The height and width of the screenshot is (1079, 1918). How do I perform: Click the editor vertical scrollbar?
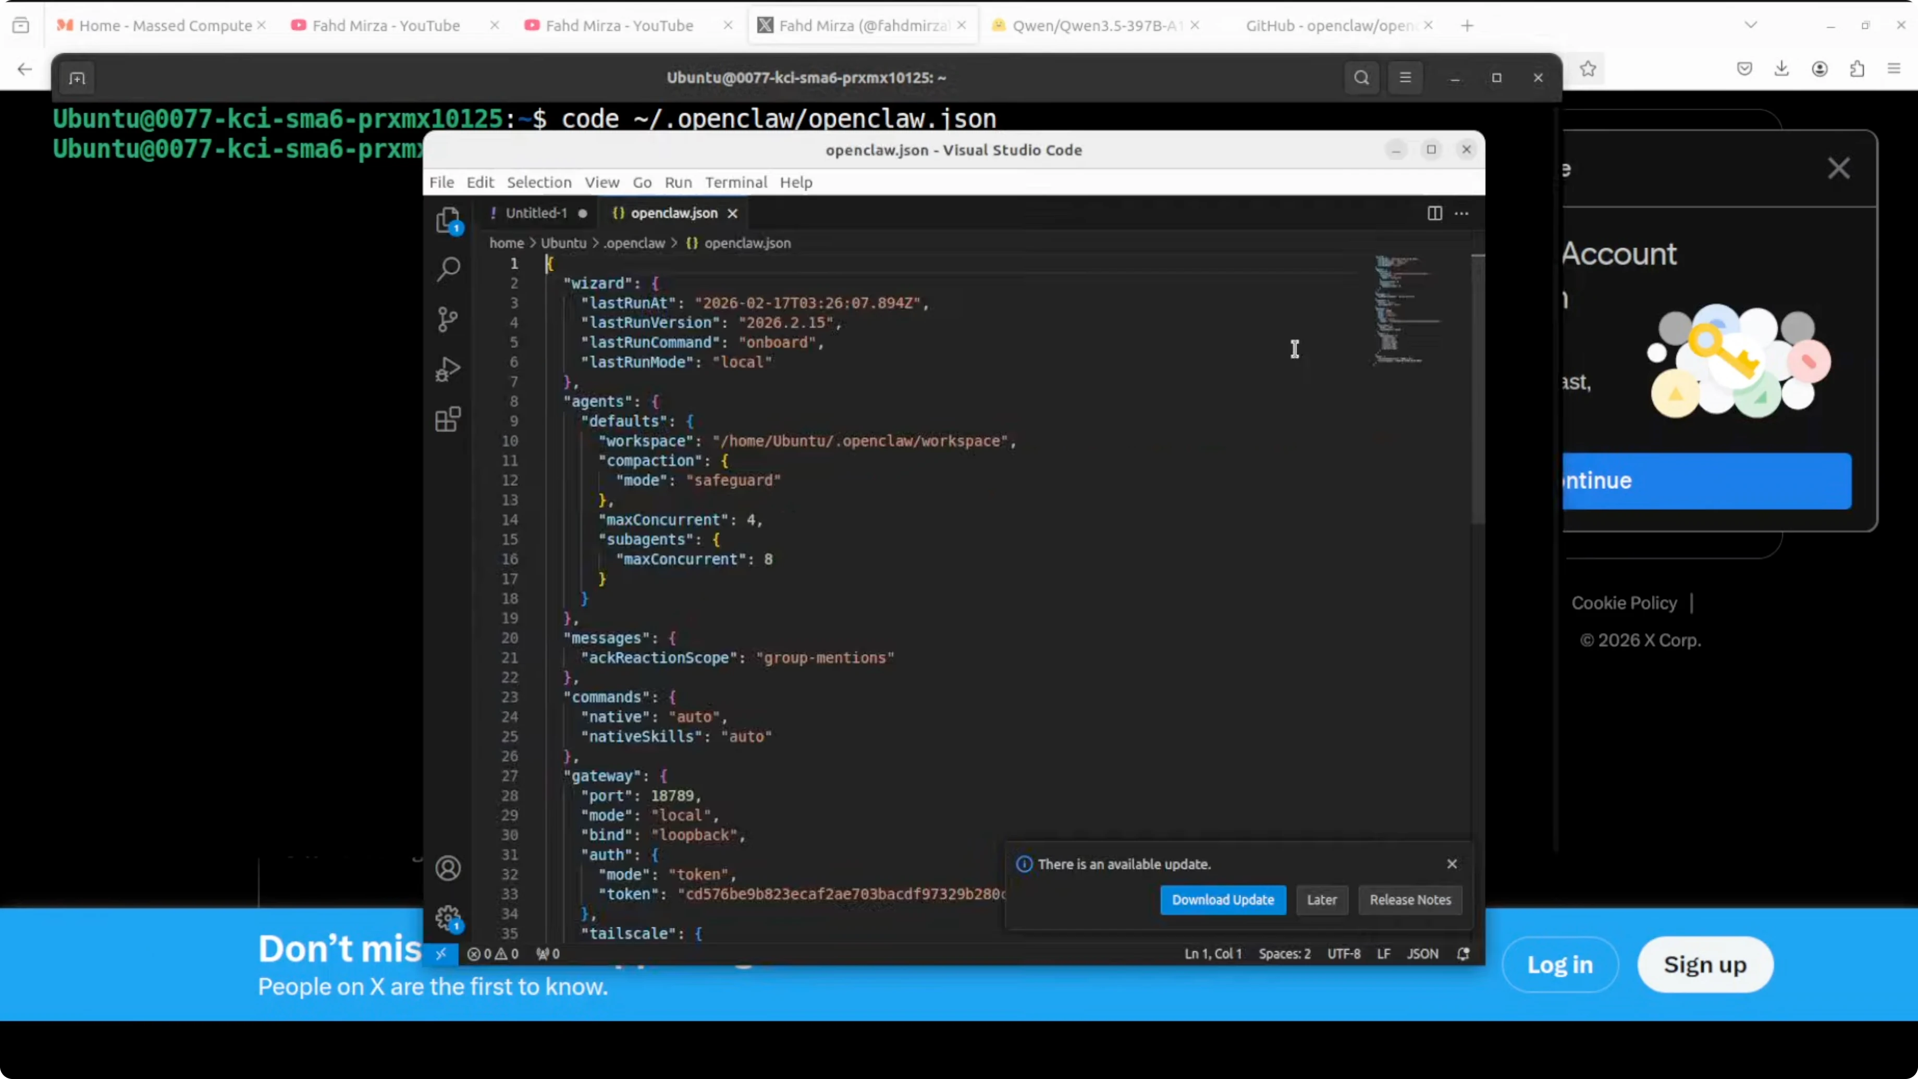point(1477,387)
